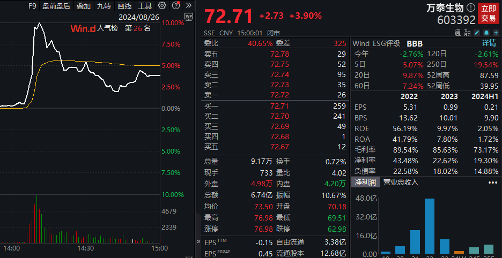Viewport: 502px width, 258px height.
Task: Open the 工具 tools menu
Action: [x=145, y=5]
